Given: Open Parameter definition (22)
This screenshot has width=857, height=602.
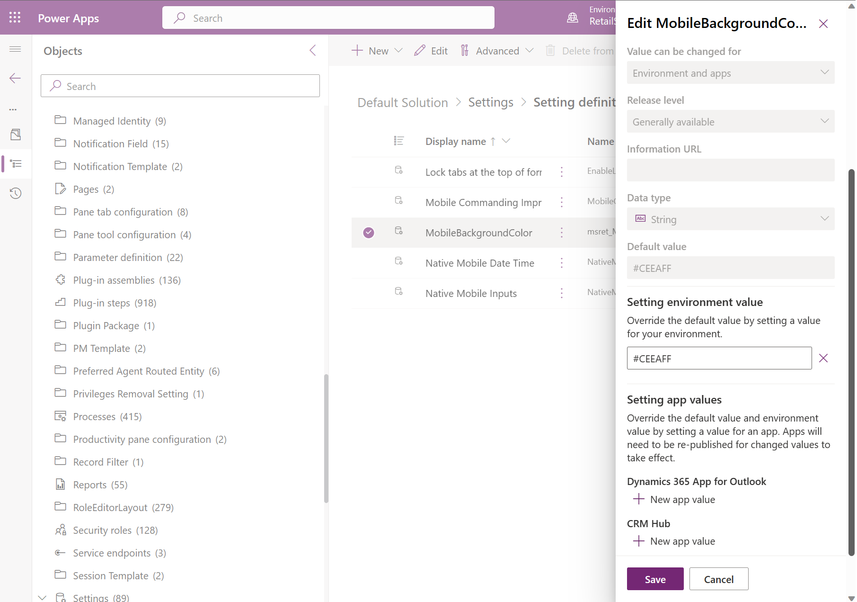Looking at the screenshot, I should [128, 257].
